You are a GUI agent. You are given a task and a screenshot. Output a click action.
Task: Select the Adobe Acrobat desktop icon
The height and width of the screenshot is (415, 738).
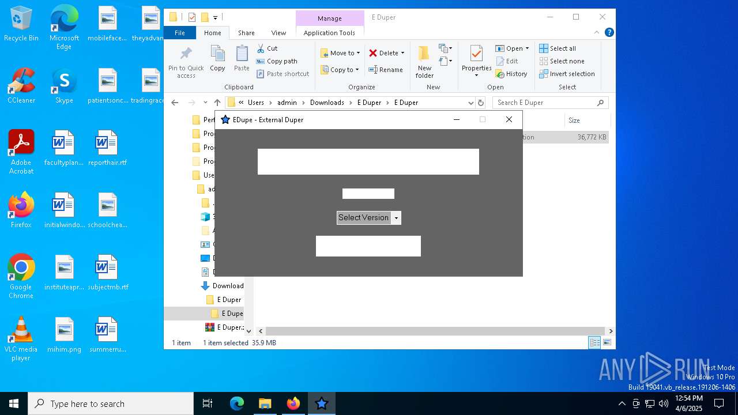[21, 152]
